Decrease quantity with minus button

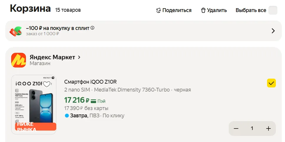coord(236,129)
